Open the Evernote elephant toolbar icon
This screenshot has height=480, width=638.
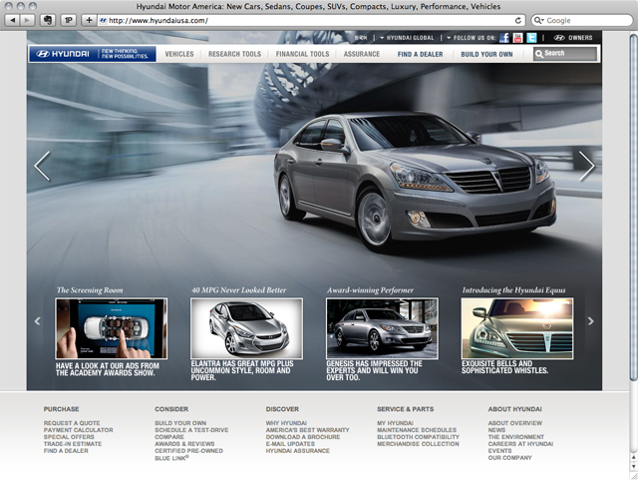(x=48, y=20)
